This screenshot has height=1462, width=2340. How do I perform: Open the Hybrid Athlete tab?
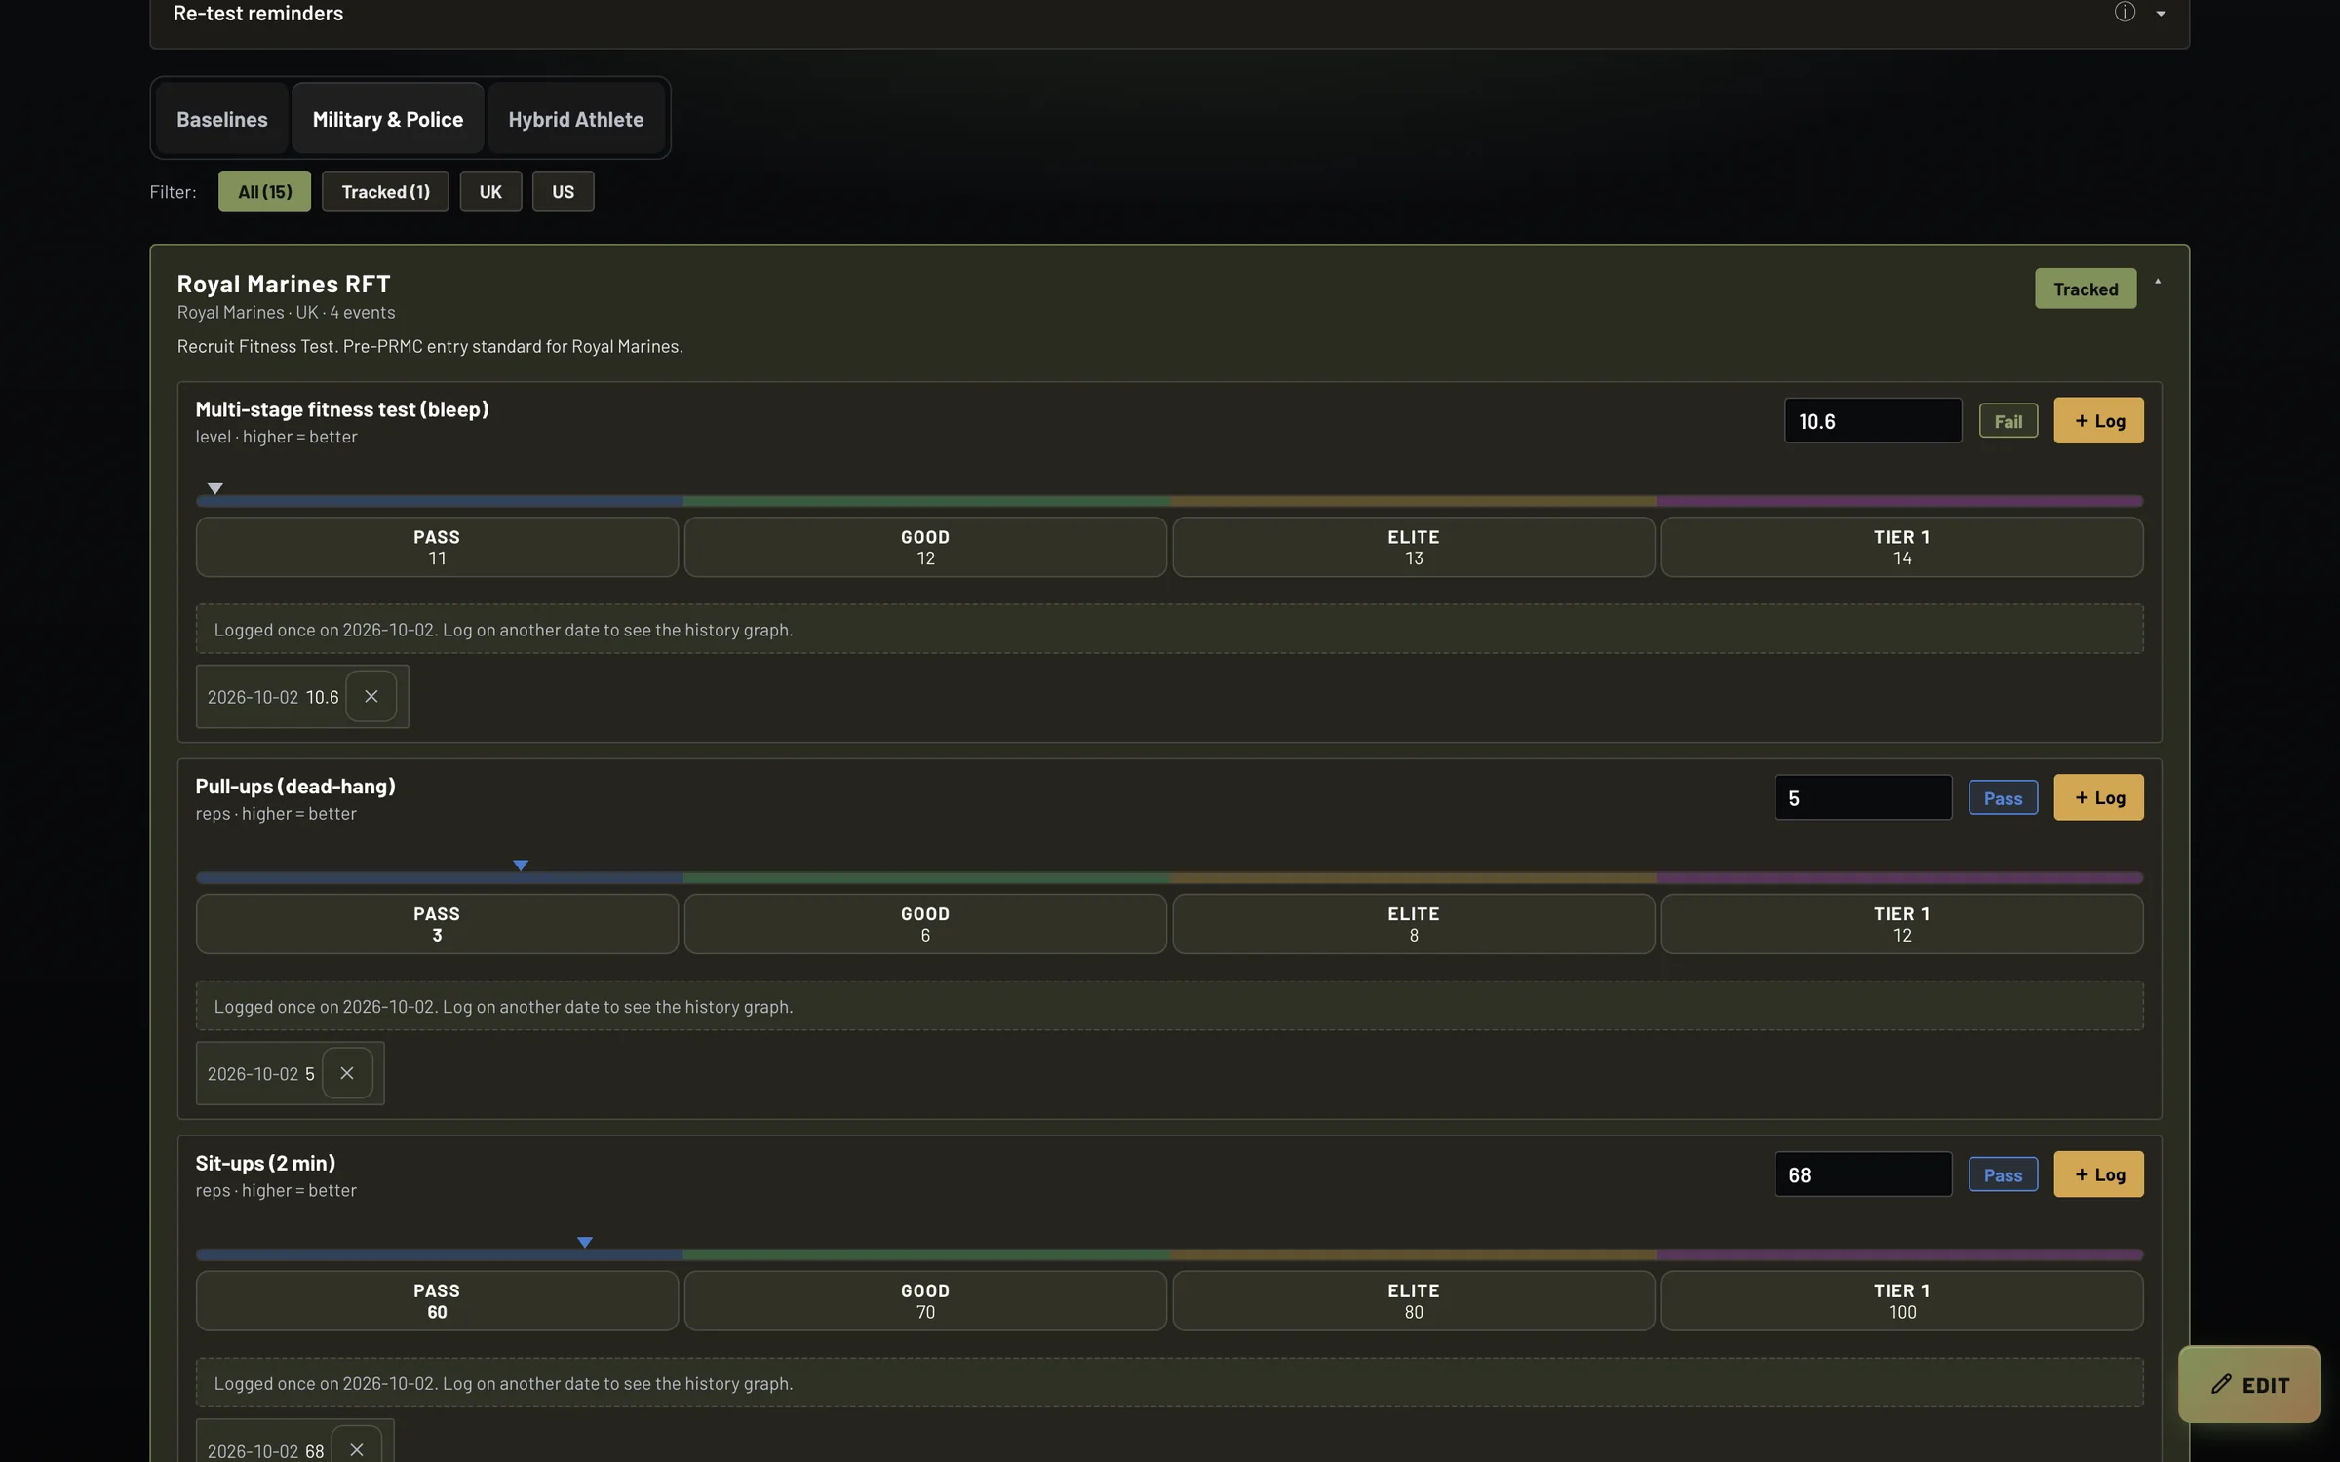(x=575, y=119)
